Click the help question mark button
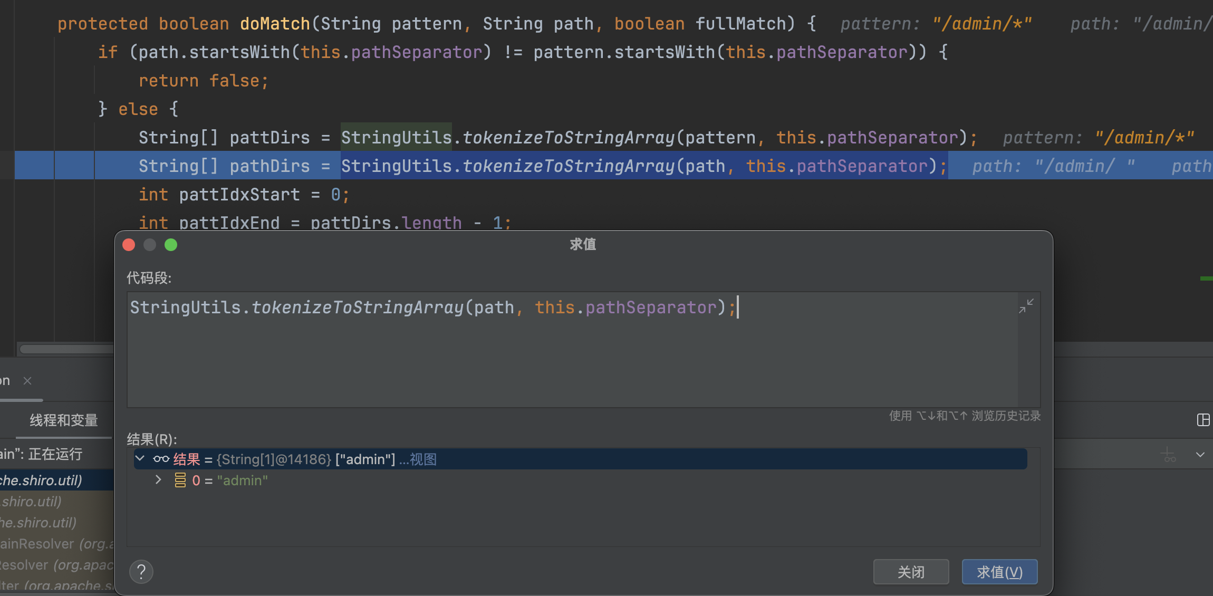1213x596 pixels. 141,572
